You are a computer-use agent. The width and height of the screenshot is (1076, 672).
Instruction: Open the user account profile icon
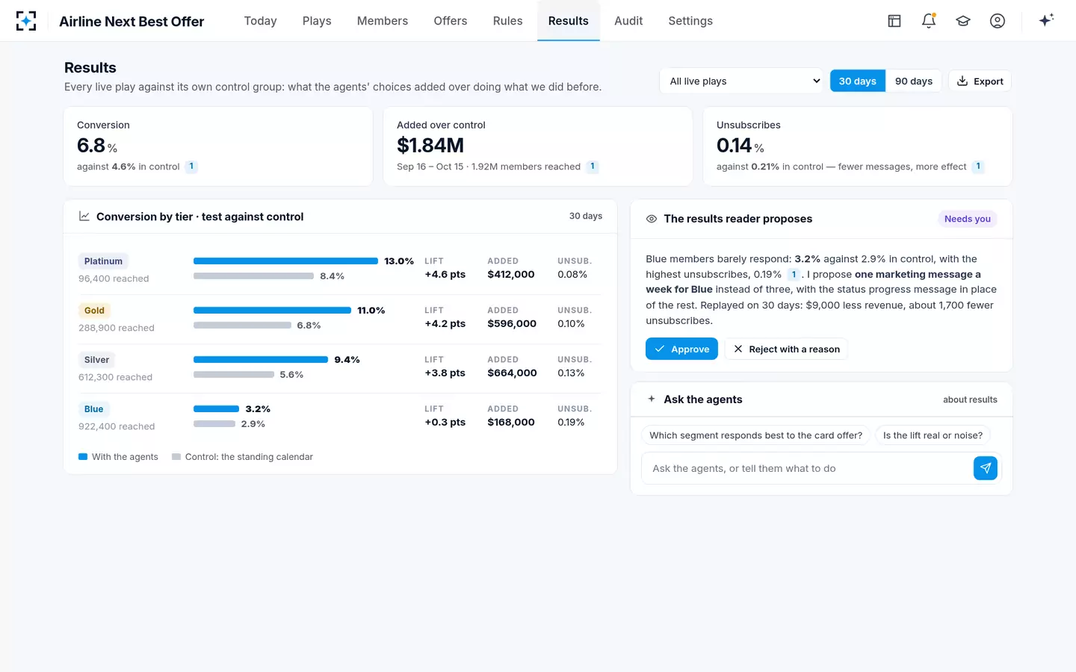pos(998,21)
